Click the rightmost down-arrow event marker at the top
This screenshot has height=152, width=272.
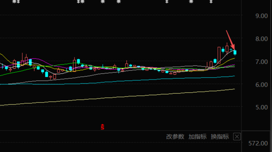pos(211,2)
